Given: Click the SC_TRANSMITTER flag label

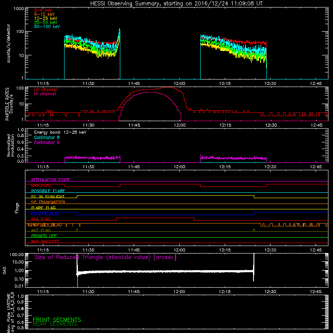Looking at the screenshot, I should [48, 202].
